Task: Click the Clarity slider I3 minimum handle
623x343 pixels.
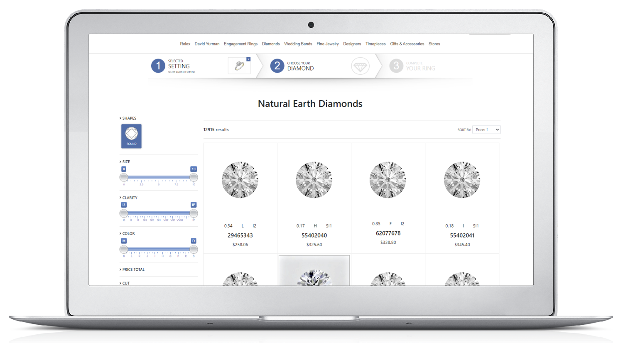Action: (x=124, y=213)
